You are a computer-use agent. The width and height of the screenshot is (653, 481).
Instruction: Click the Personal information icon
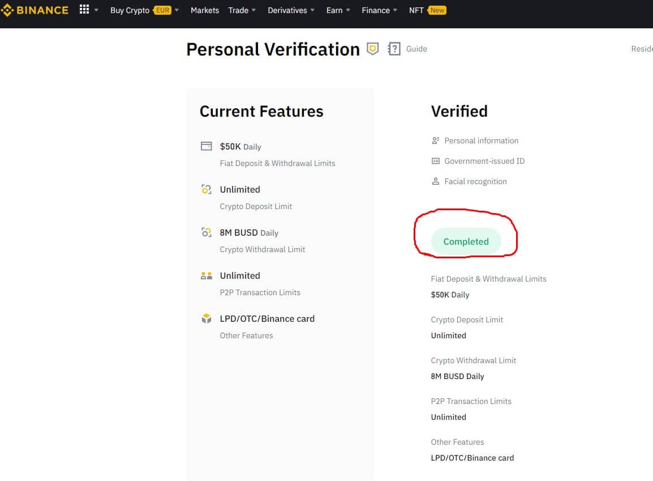click(435, 141)
